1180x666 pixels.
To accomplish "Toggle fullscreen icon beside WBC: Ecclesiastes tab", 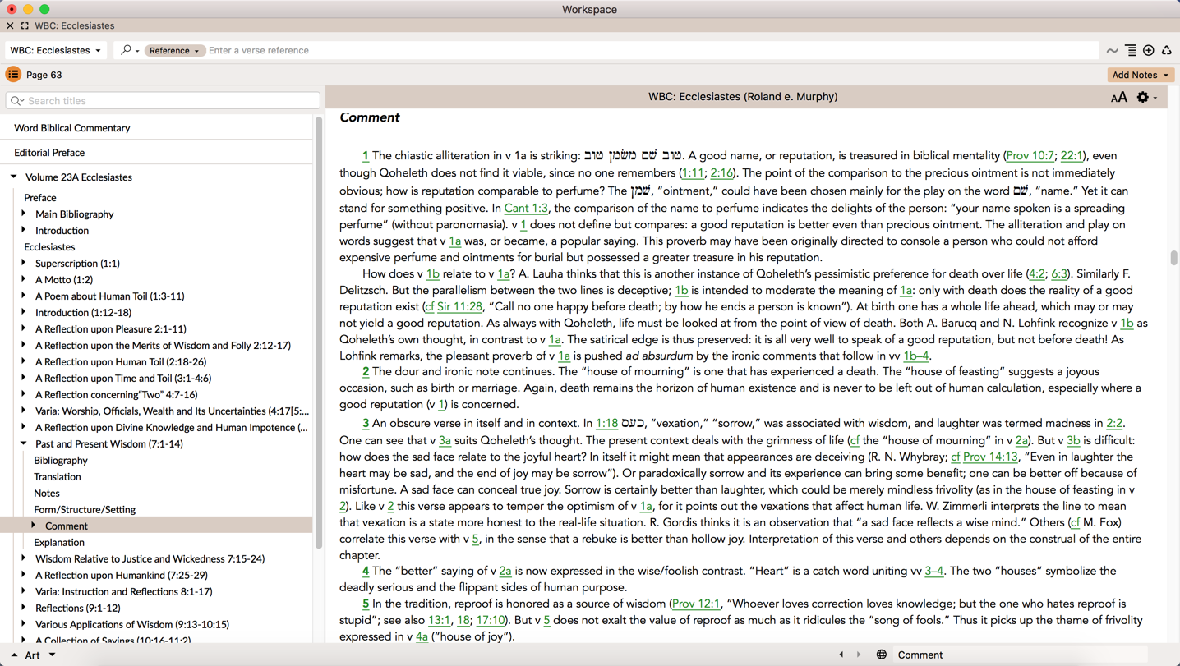I will coord(25,25).
